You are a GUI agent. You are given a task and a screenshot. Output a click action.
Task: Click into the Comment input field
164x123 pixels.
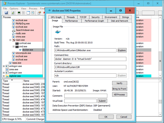tap(86, 96)
